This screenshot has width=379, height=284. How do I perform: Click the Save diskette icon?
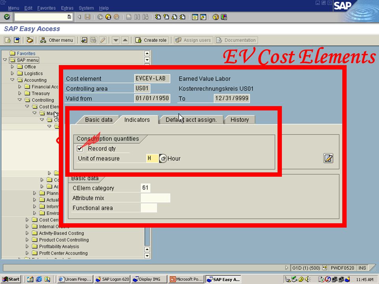coord(88,17)
